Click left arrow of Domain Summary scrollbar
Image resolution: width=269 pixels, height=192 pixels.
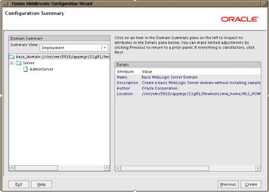click(12, 168)
